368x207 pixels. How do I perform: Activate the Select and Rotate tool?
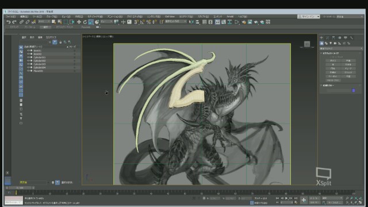tap(85, 22)
